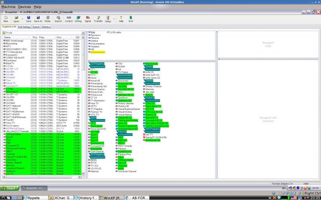Select the Detske bouquet
The height and width of the screenshot is (200, 321).
coord(93,41)
